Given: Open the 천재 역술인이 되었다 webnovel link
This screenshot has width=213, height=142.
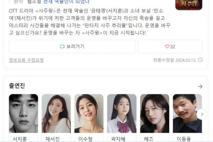Looking at the screenshot, I should pos(66,2).
